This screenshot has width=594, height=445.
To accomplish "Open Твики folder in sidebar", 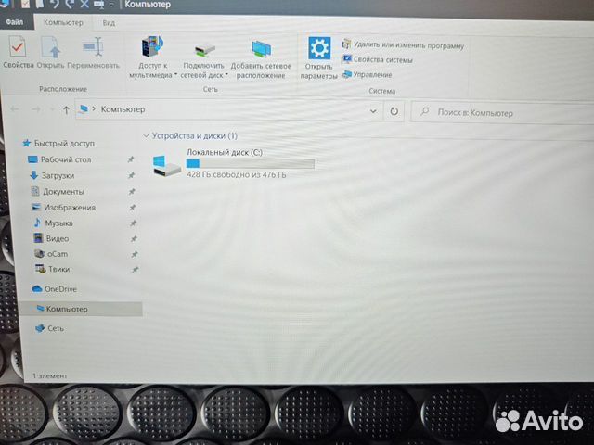I will pyautogui.click(x=52, y=269).
